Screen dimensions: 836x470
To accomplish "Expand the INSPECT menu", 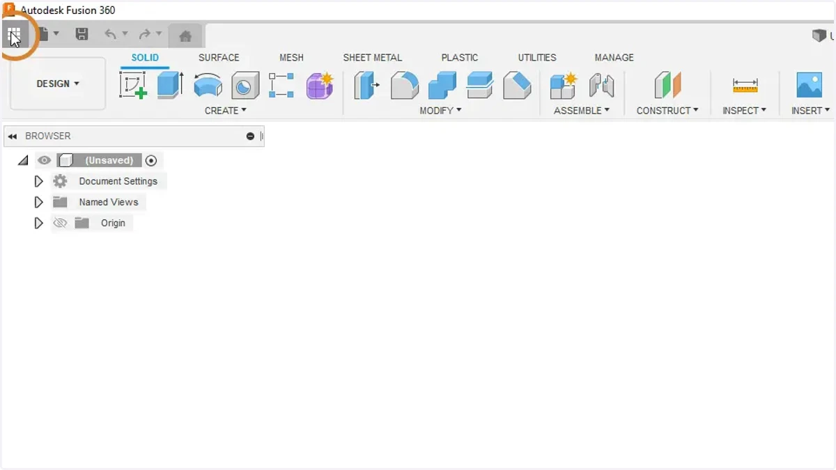I will (744, 111).
